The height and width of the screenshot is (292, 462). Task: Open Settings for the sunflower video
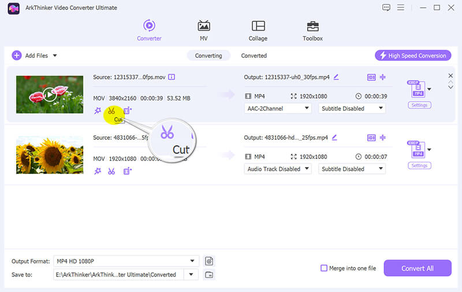tap(419, 166)
